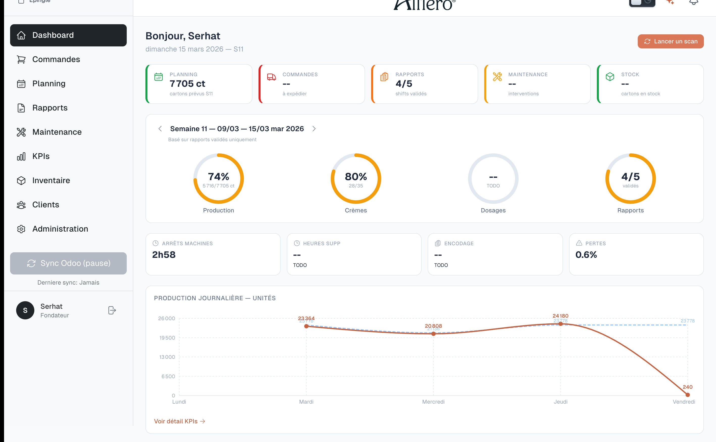Click the Production 74% progress ring
The height and width of the screenshot is (442, 716).
(x=218, y=179)
